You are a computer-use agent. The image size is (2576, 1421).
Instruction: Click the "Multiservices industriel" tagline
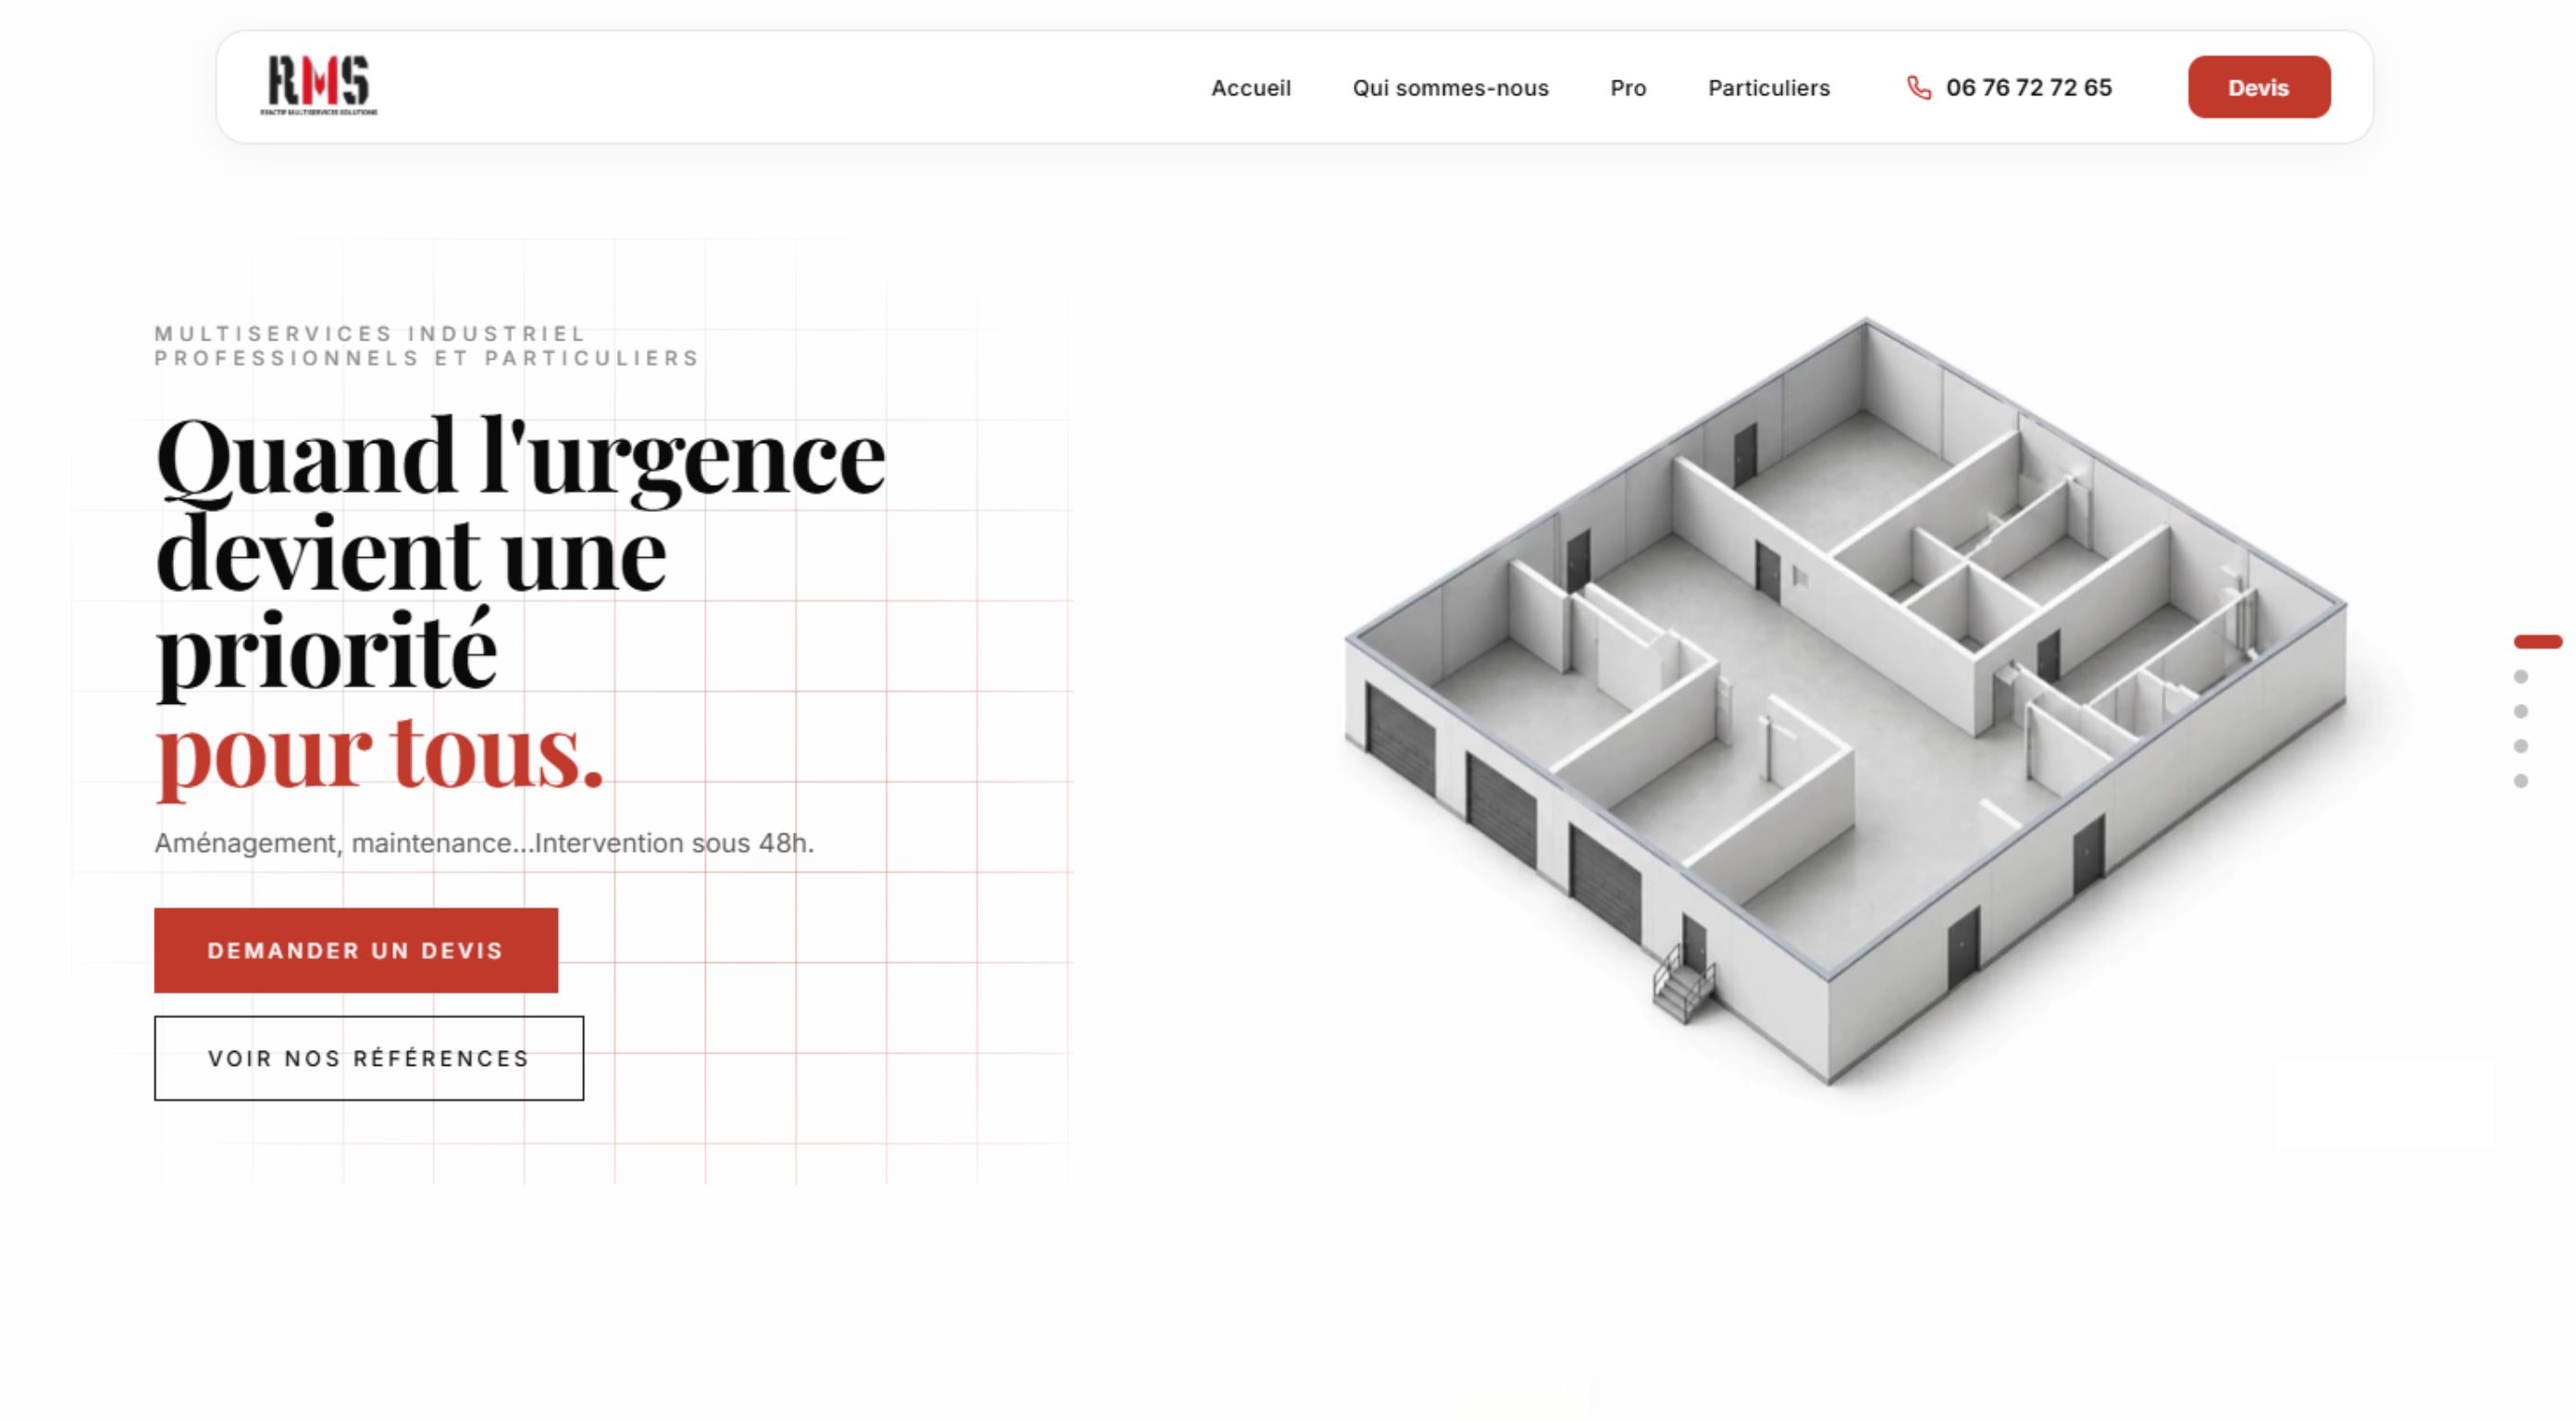tap(370, 333)
